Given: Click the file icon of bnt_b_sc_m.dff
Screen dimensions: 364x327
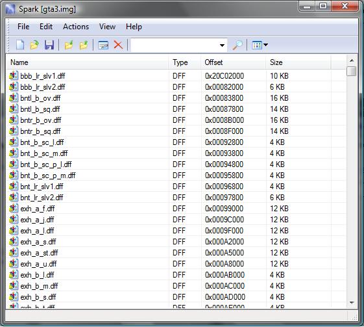Looking at the screenshot, I should click(x=14, y=153).
